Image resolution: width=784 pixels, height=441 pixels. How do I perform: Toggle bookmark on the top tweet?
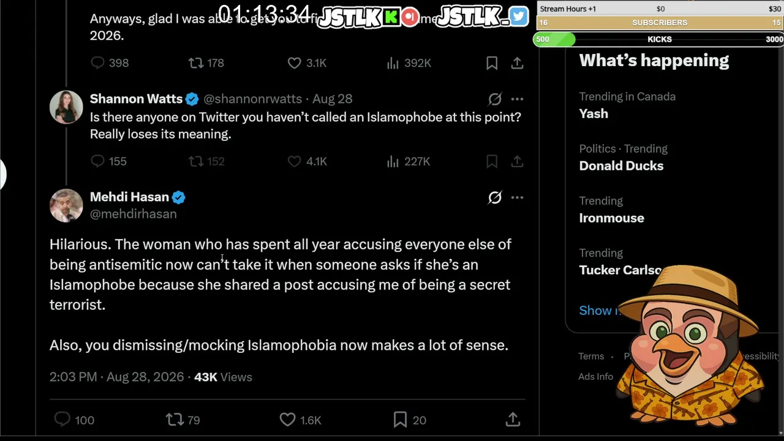tap(492, 63)
